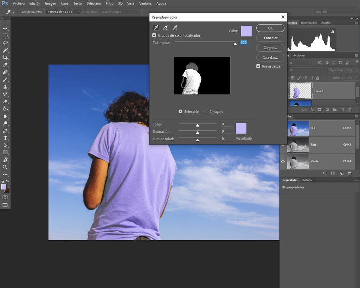Open the Muestra Todas las capas dropdown
360x288 pixels.
(120, 12)
